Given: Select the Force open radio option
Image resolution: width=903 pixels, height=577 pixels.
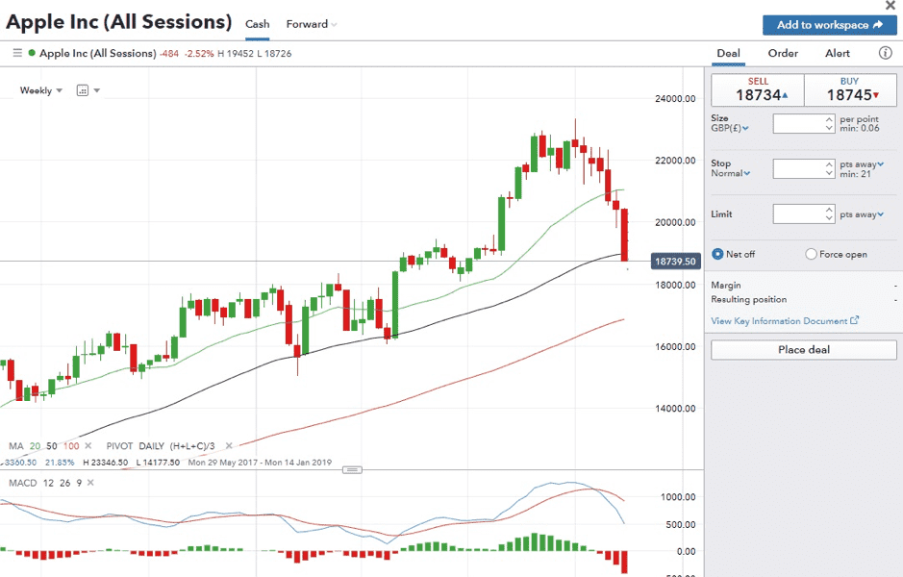Looking at the screenshot, I should click(811, 254).
